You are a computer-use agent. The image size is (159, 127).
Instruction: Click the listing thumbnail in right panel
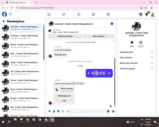(136, 26)
